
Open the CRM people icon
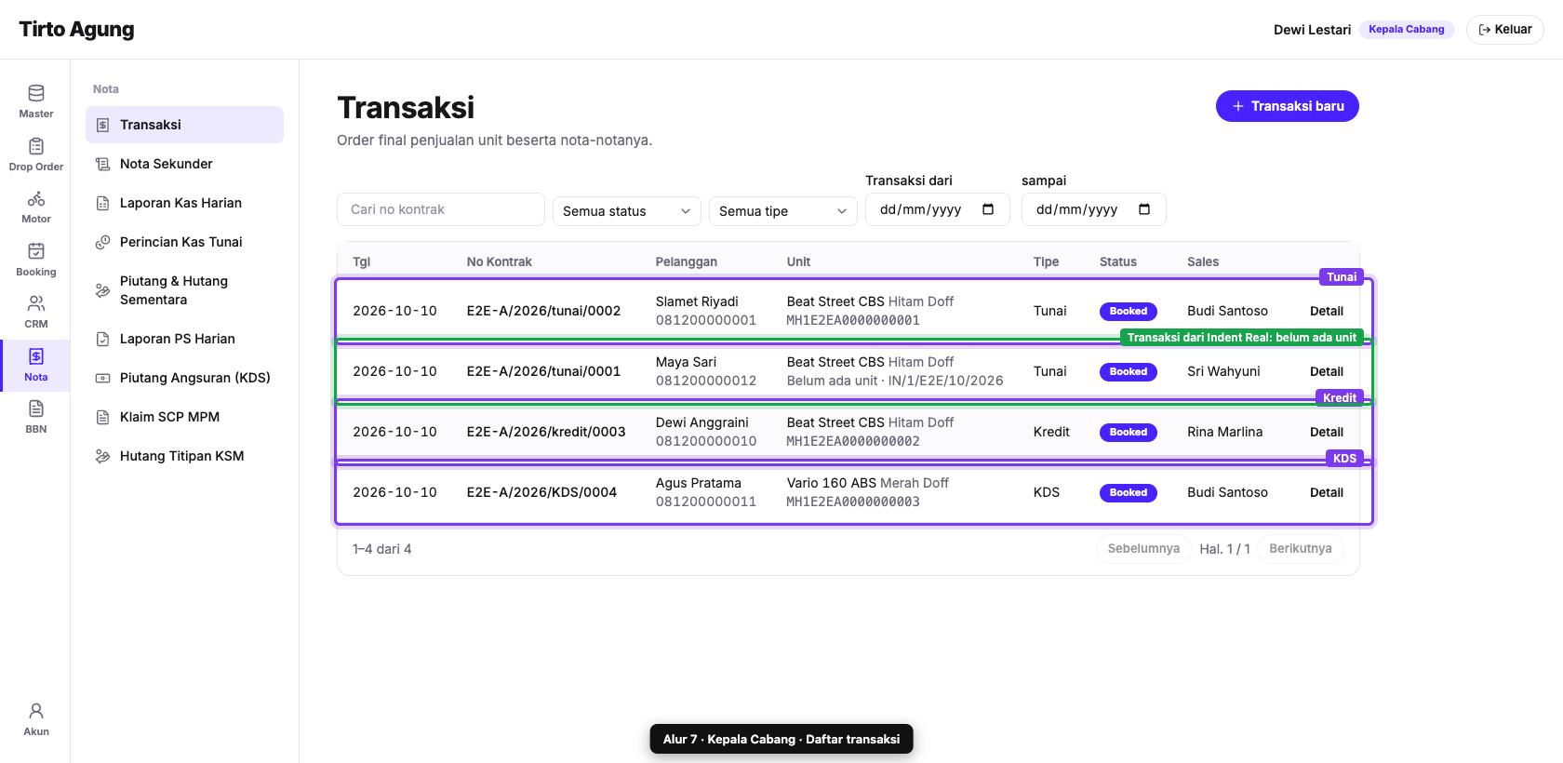click(36, 303)
